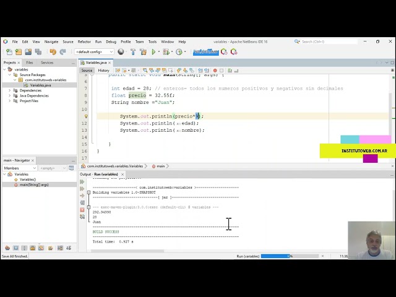Click com.institutoweb.variables.Variables breadcrumb
The width and height of the screenshot is (396, 297).
115,166
